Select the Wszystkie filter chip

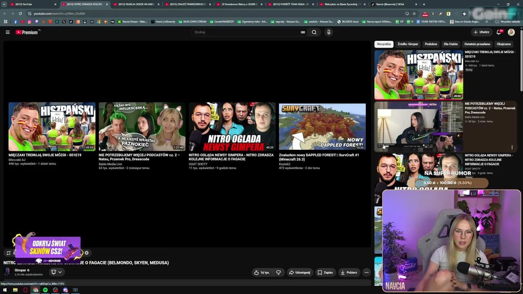point(384,44)
